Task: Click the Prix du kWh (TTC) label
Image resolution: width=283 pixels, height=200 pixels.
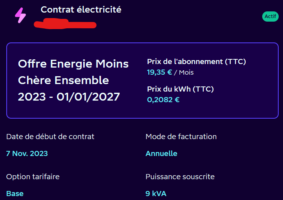Action: (180, 89)
